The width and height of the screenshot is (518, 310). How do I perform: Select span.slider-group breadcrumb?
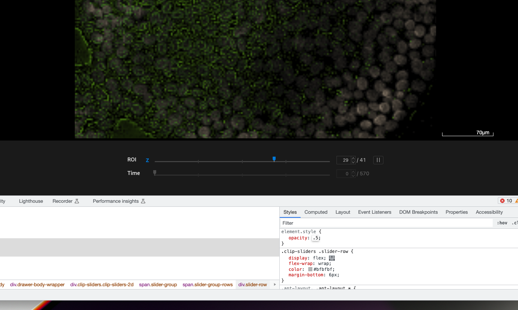[x=158, y=284]
